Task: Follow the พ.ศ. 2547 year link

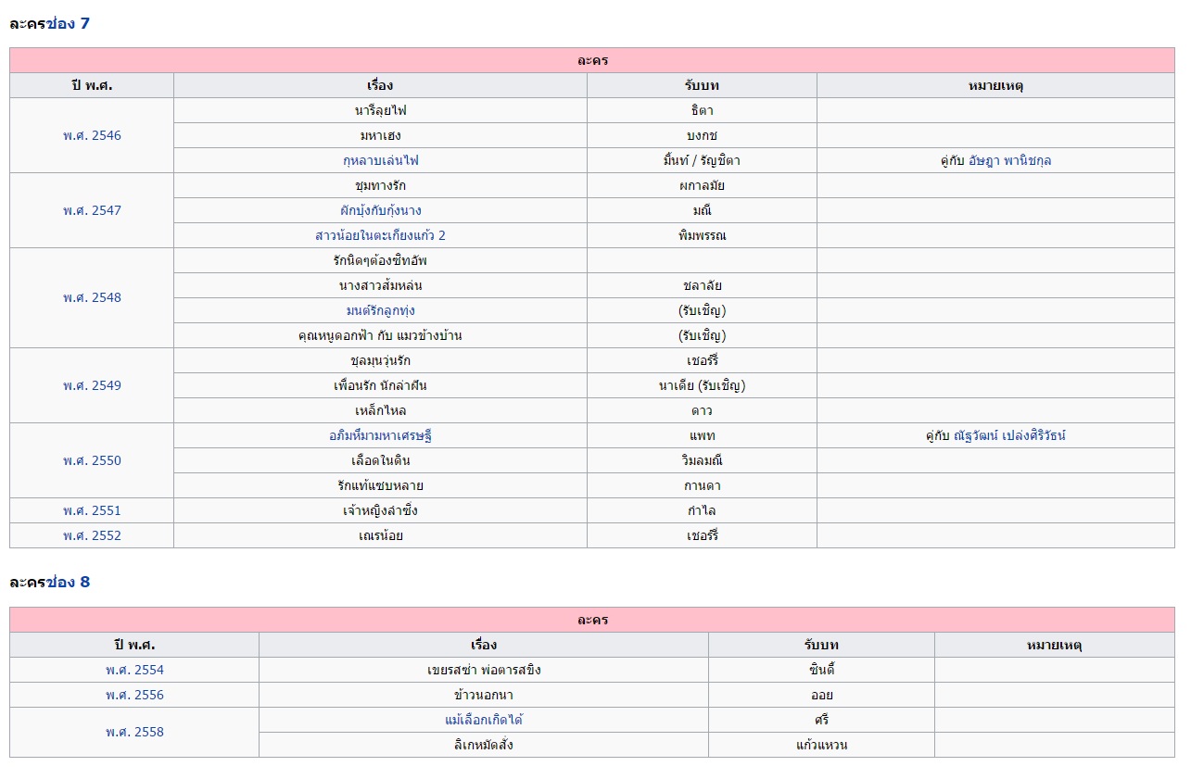Action: tap(92, 210)
